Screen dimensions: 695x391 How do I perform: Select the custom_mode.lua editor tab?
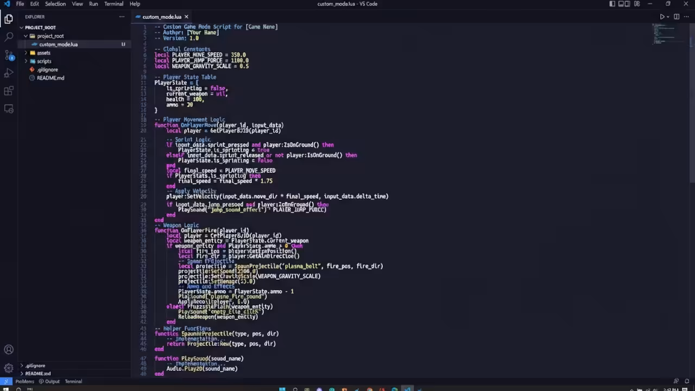click(161, 17)
